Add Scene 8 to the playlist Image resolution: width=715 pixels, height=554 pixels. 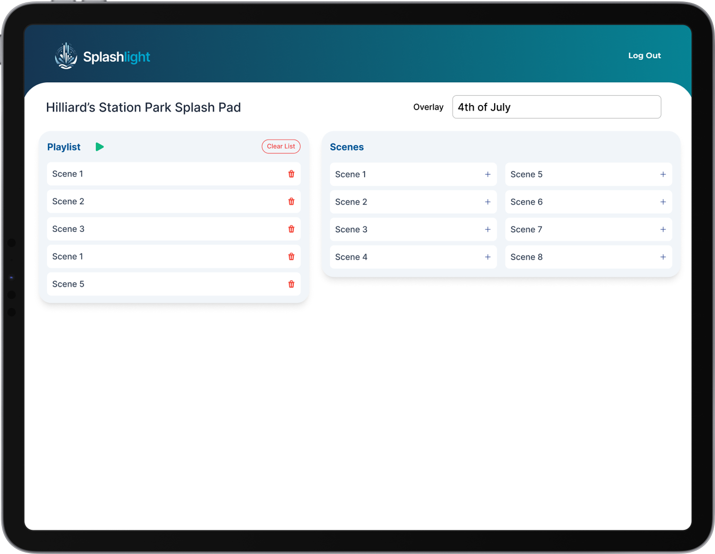[663, 257]
